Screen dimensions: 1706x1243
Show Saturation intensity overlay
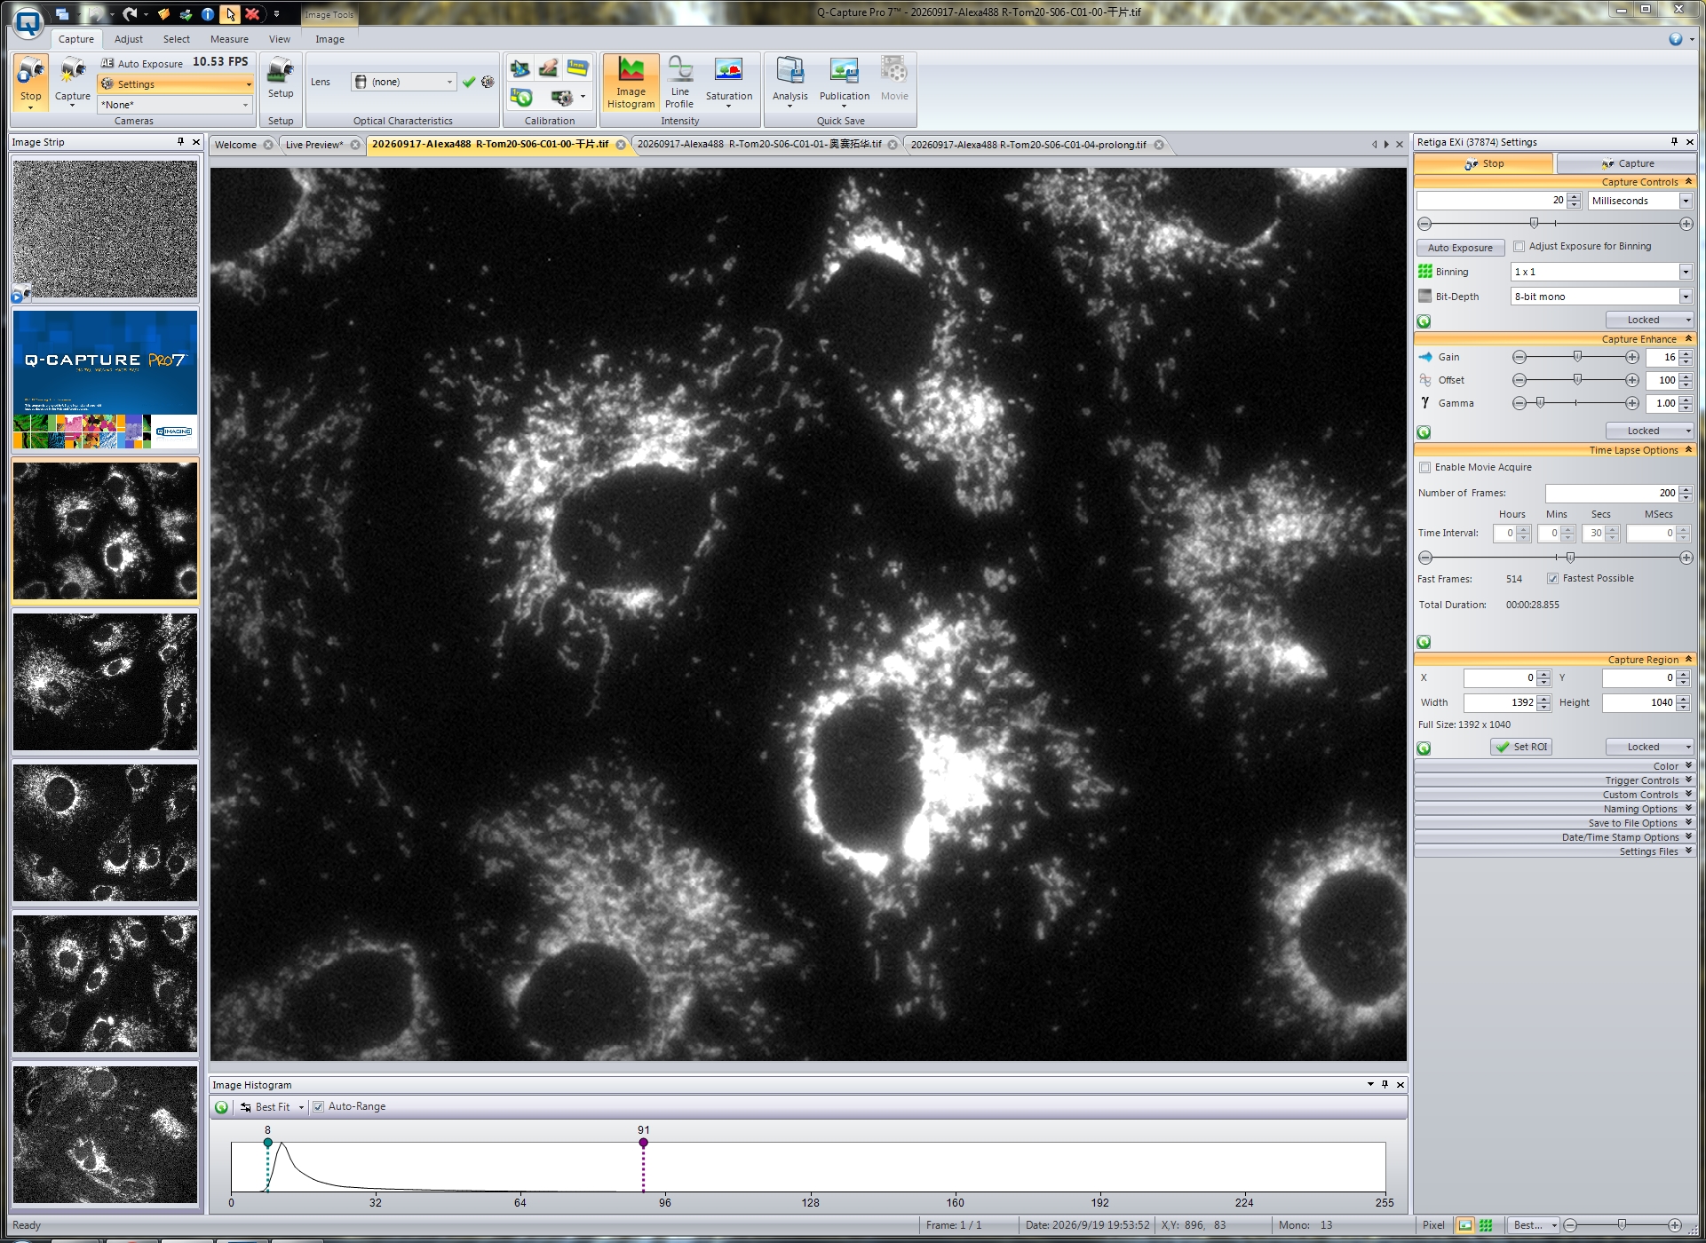[x=728, y=83]
